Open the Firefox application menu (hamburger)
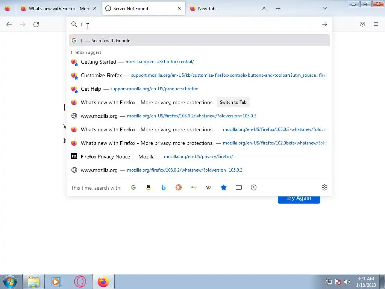The width and height of the screenshot is (385, 289). (x=376, y=24)
